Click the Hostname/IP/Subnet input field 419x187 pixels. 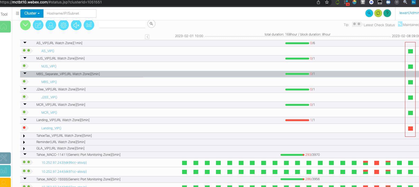[70, 13]
